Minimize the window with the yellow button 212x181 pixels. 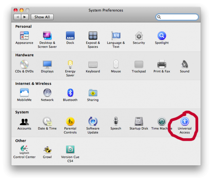pos(22,10)
